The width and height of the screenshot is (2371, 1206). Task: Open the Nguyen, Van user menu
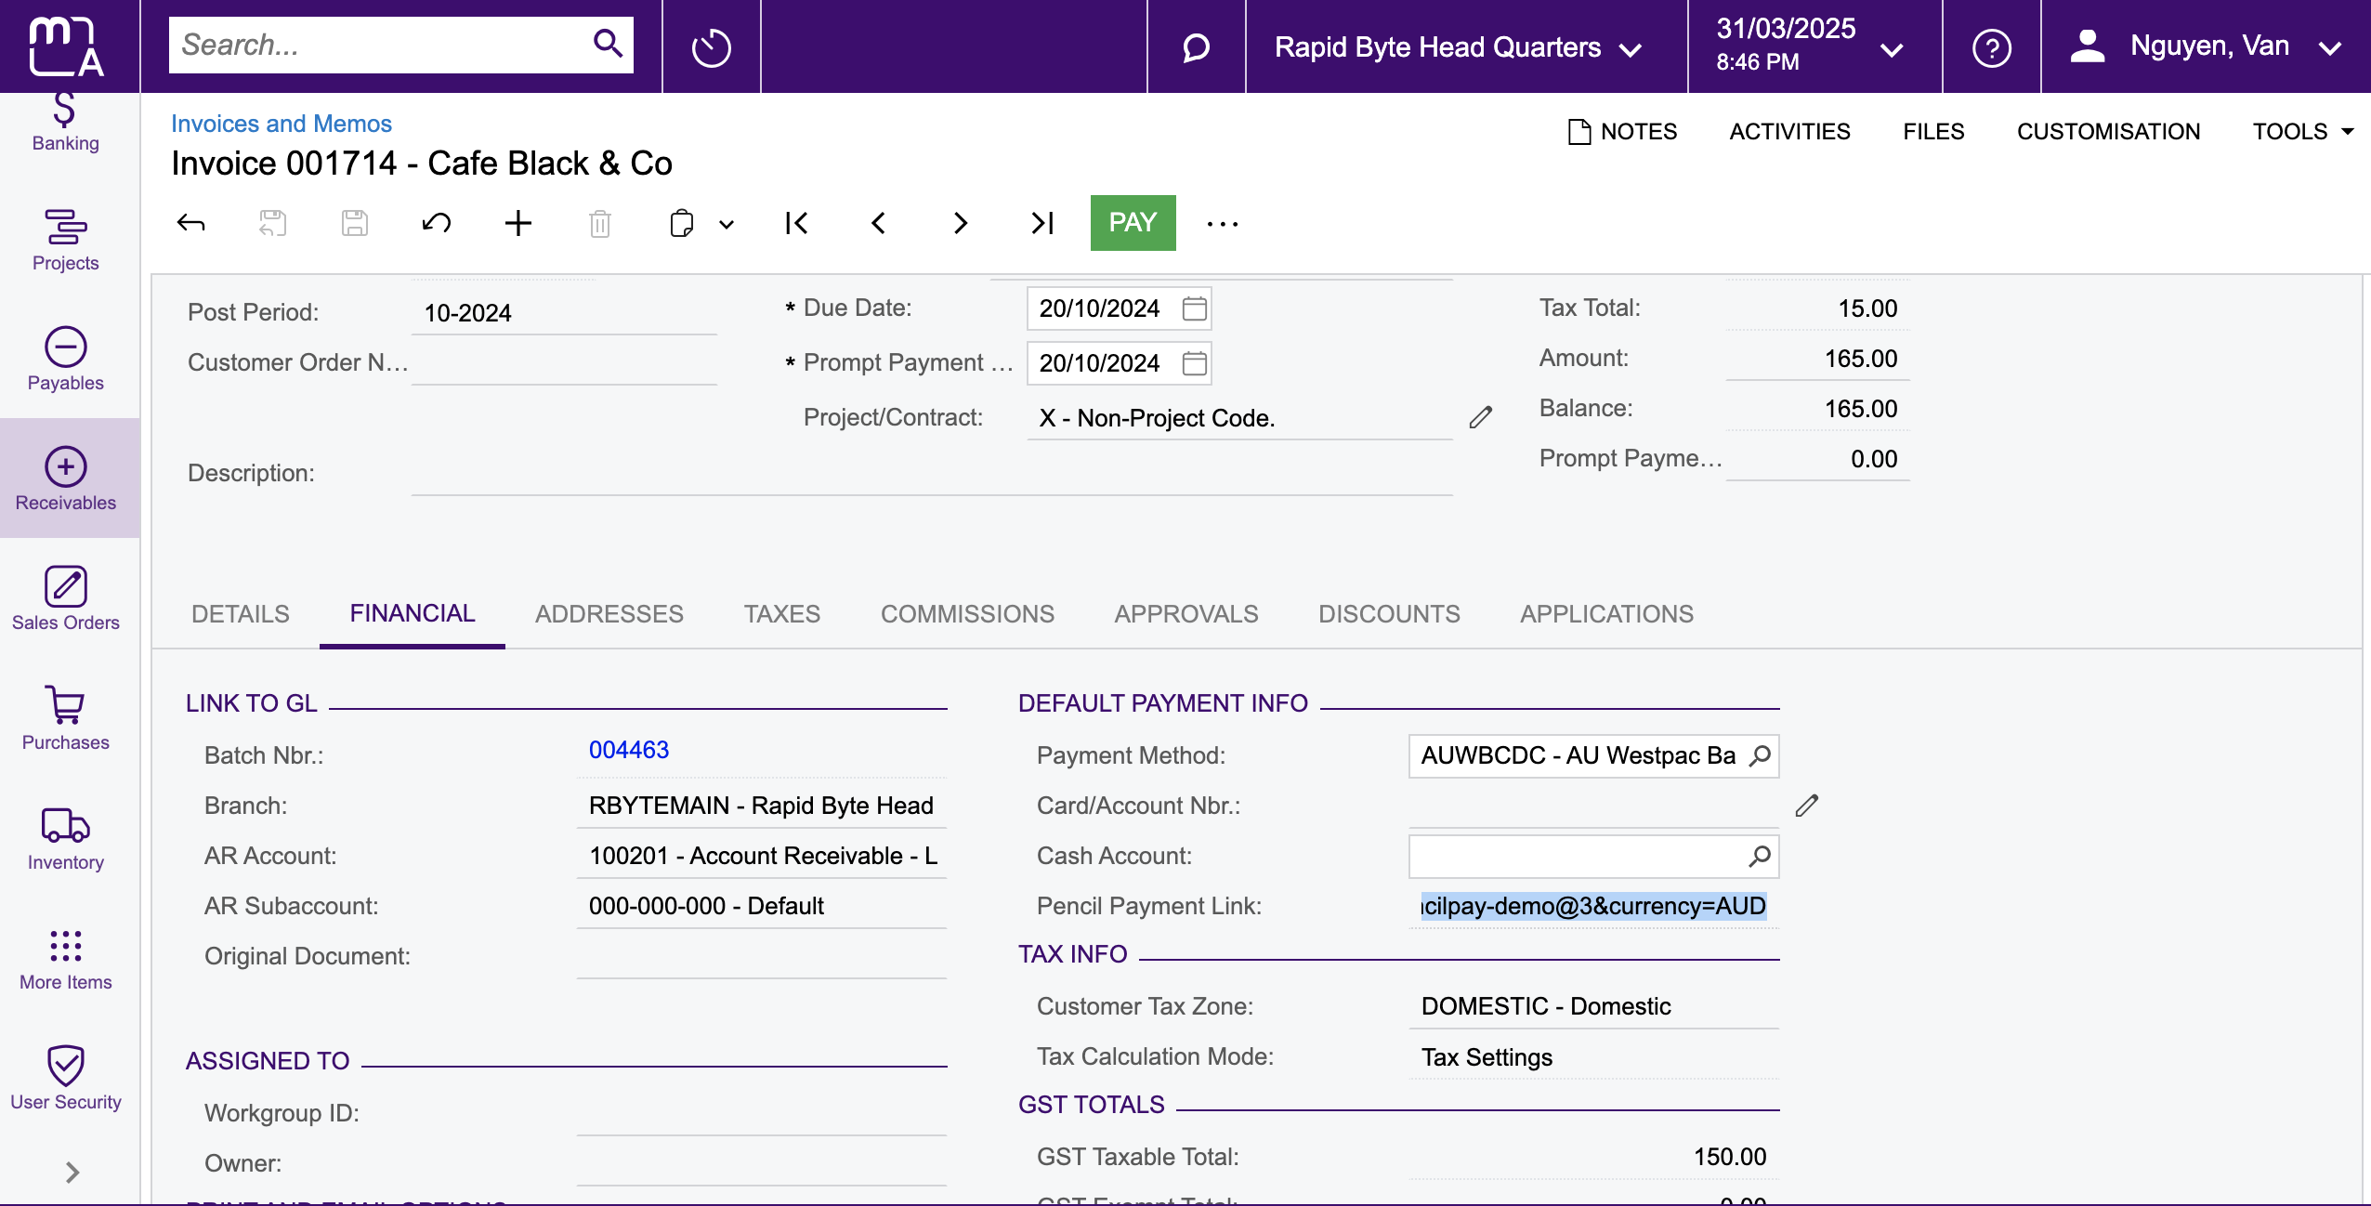(x=2206, y=46)
